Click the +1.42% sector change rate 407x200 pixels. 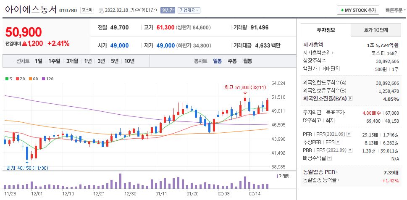pos(391,181)
